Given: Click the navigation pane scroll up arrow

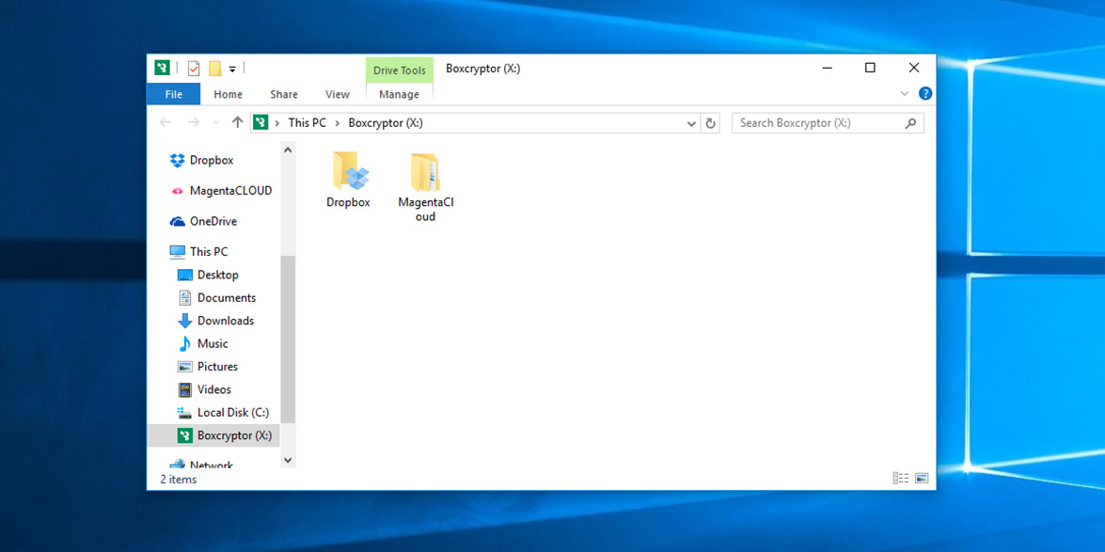Looking at the screenshot, I should (288, 150).
